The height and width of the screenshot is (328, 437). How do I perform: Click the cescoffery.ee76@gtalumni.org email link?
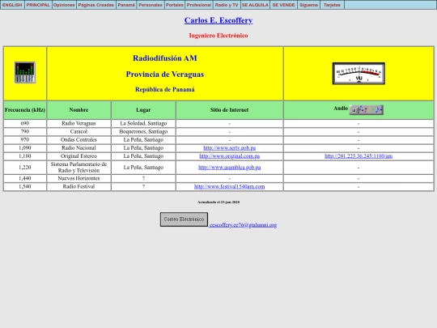(243, 225)
